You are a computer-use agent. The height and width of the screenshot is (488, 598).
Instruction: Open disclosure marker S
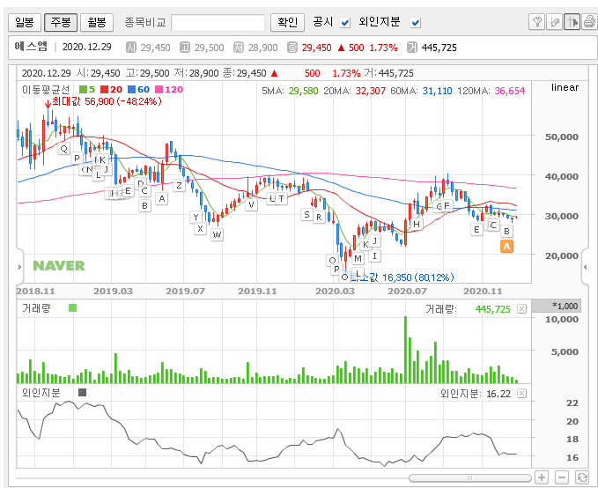(306, 214)
